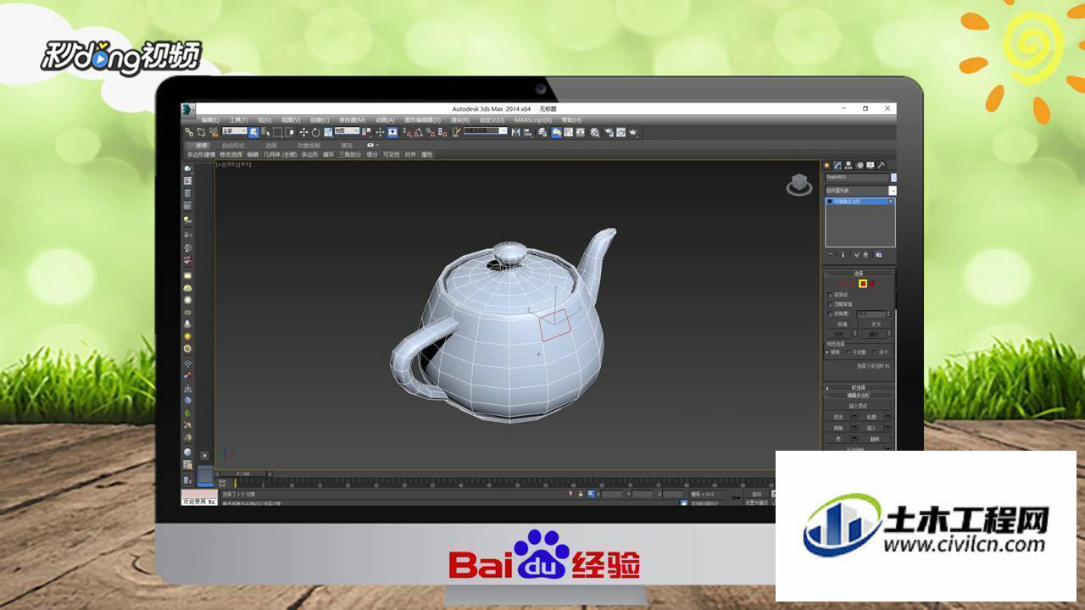Click the 扩大 (Grow) selection button
This screenshot has height=610, width=1085.
[x=876, y=324]
